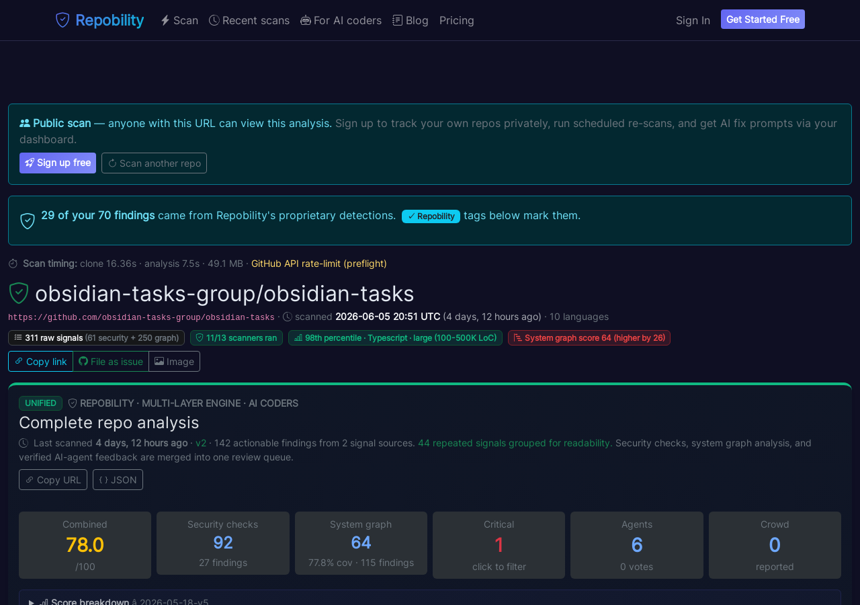
Task: Select the Agents 6 card
Action: (637, 545)
